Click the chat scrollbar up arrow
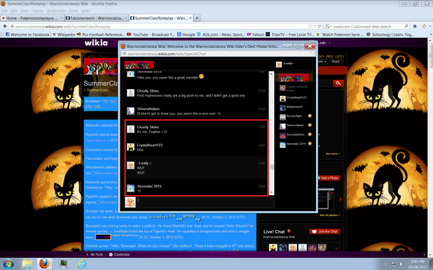Screen dimensions: 433x270 tap(271, 74)
